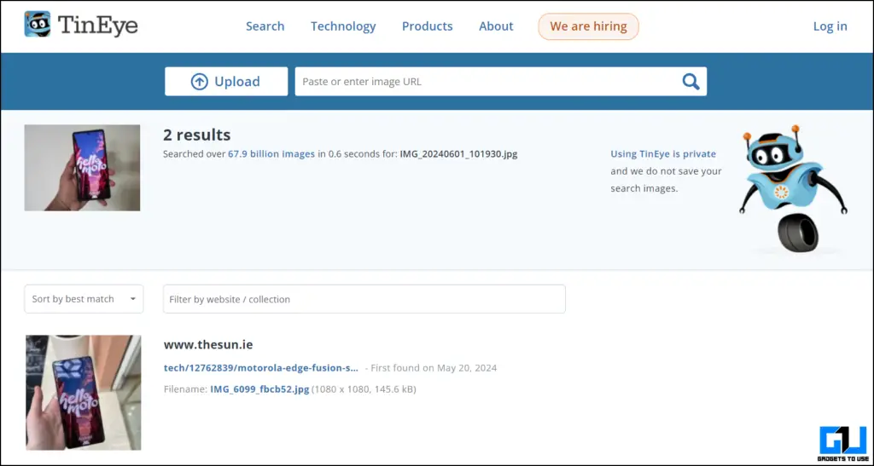874x466 pixels.
Task: Click the 2 results heading
Action: tap(197, 135)
